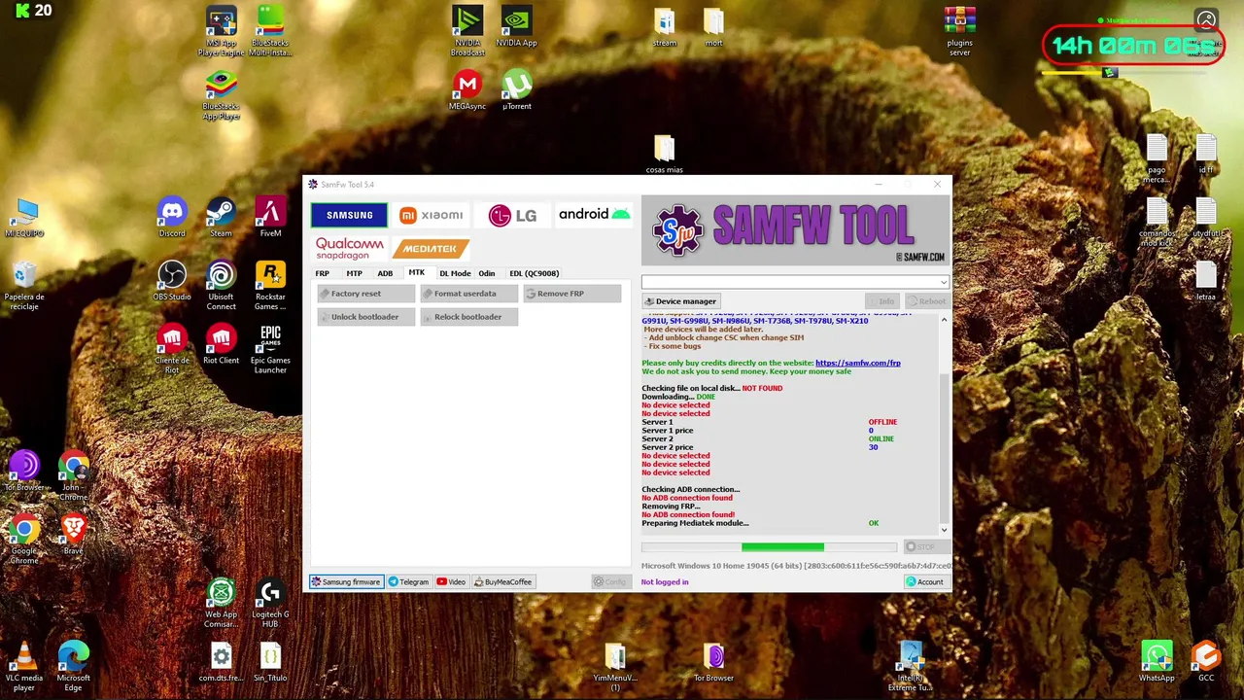Open the Telegram link button
Screen dimensions: 1244x700
tap(408, 581)
